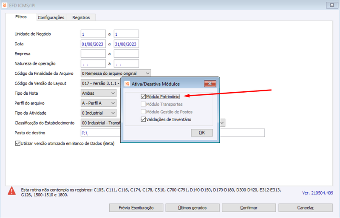The height and width of the screenshot is (218, 340).
Task: Expand Classificação do Estabelecimento dropdown arrow
Action: tap(222, 123)
